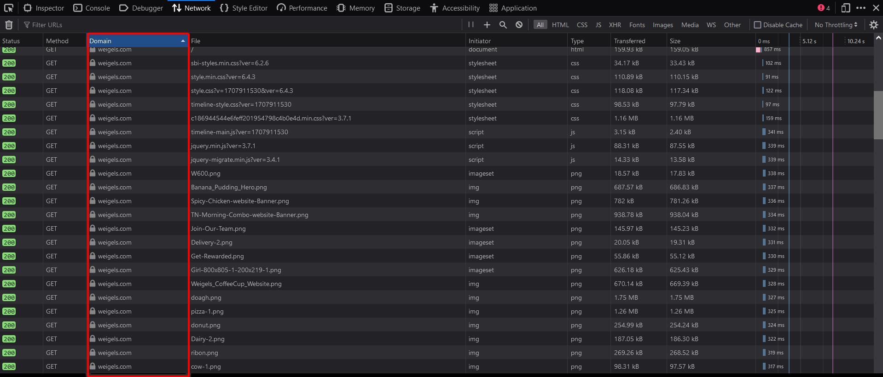The image size is (883, 377).
Task: Toggle the Images request filter
Action: 662,25
